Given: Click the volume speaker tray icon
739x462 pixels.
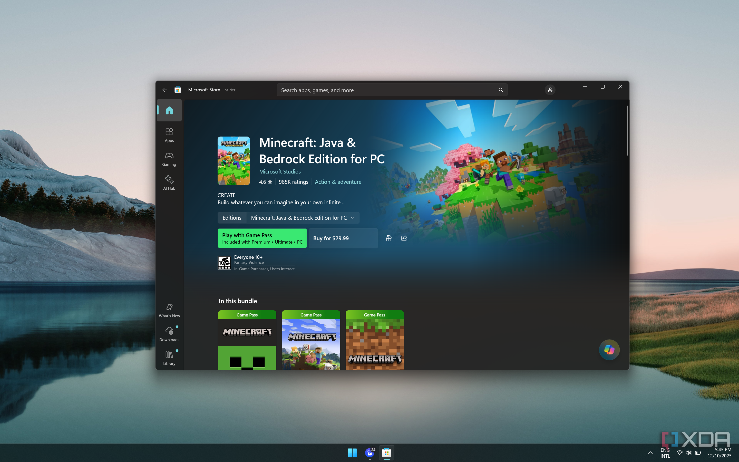Looking at the screenshot, I should 688,453.
